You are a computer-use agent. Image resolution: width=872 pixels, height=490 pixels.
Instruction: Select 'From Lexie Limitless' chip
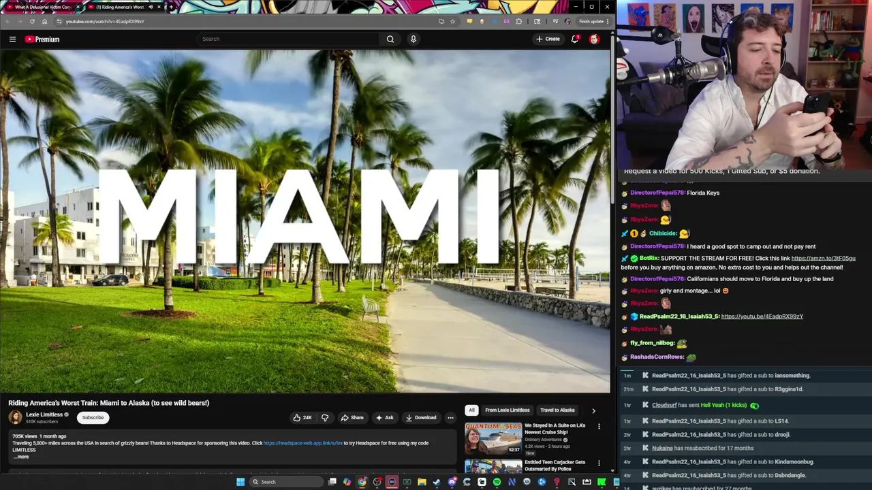(x=508, y=410)
